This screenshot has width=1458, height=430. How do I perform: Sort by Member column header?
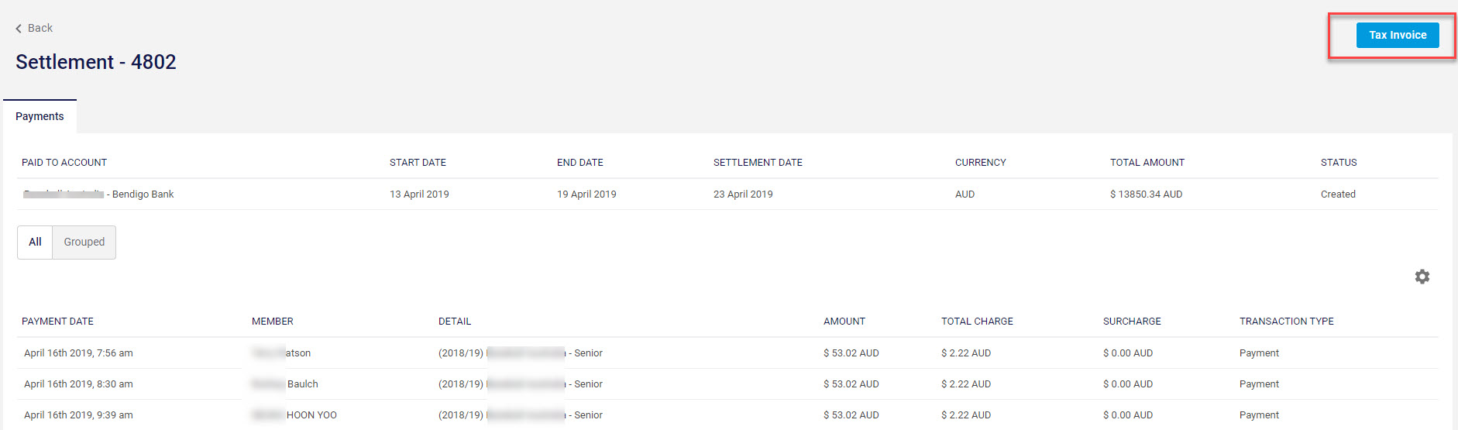pyautogui.click(x=272, y=322)
